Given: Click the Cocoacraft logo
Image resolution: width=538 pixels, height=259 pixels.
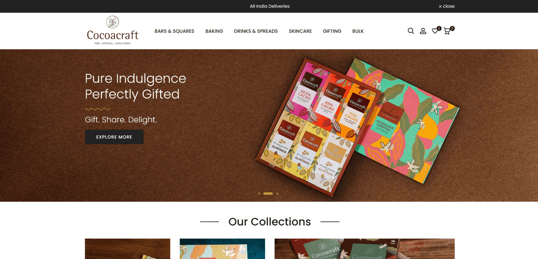Looking at the screenshot, I should click(113, 30).
